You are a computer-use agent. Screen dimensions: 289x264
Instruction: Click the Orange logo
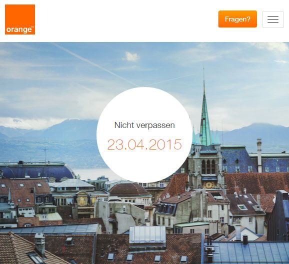[x=20, y=19]
